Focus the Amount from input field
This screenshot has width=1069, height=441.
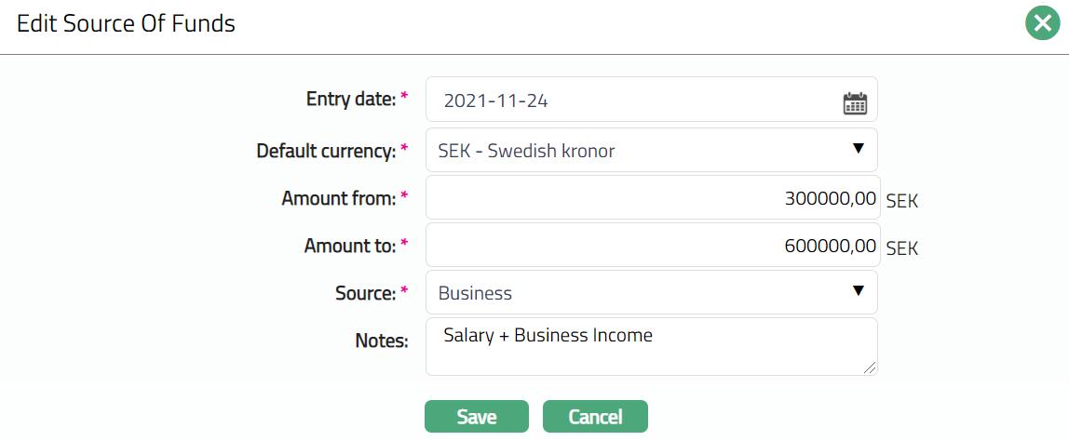(652, 197)
